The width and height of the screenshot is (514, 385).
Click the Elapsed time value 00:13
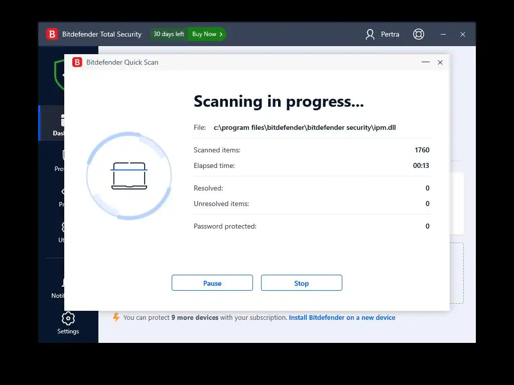pyautogui.click(x=421, y=165)
